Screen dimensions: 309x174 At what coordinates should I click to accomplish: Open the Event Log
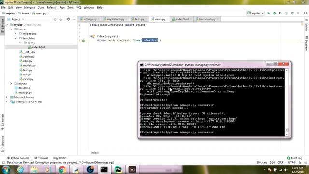[295, 158]
